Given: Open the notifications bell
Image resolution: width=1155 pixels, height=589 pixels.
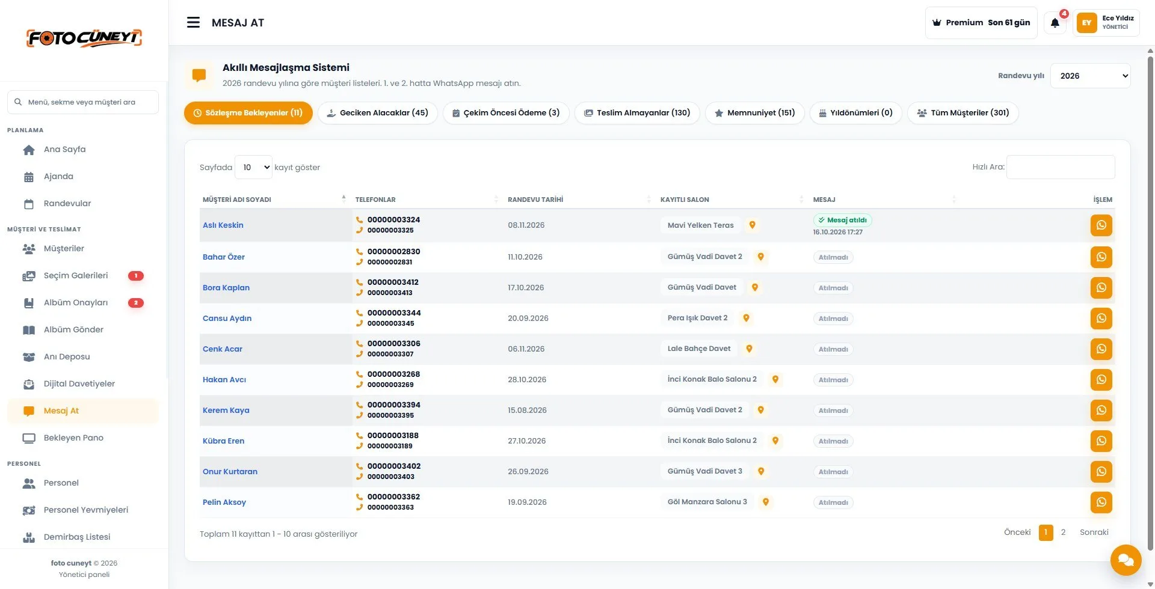Looking at the screenshot, I should coord(1055,23).
